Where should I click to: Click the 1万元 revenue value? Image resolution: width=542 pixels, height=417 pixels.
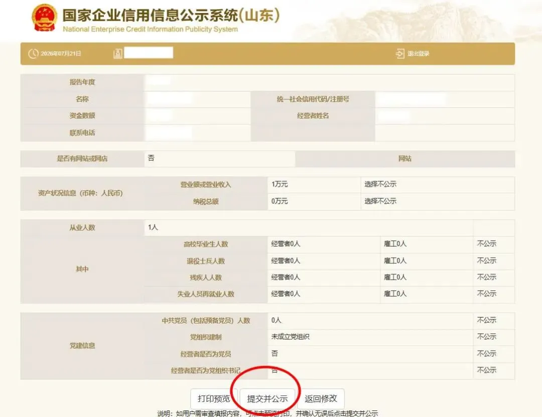280,184
